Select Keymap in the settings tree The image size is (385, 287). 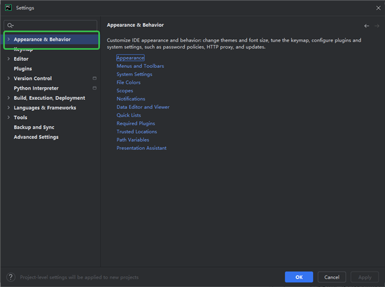pyautogui.click(x=24, y=49)
